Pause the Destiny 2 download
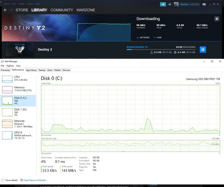The height and width of the screenshot is (187, 224). [203, 49]
